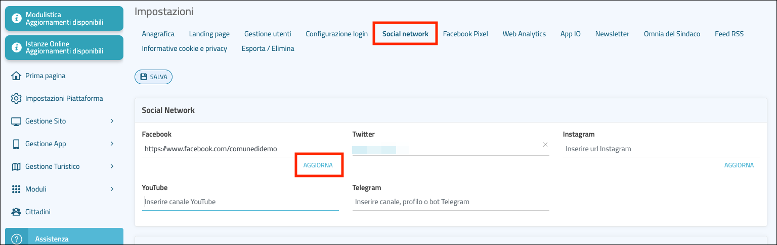Click the phone icon for Gestione App
The height and width of the screenshot is (245, 777).
click(x=16, y=144)
